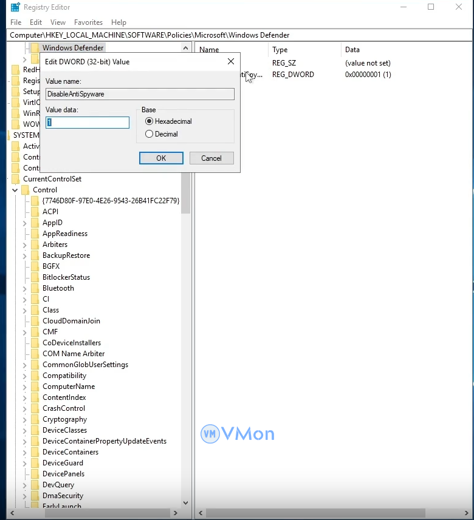Click the Bluetooth folder icon

point(35,288)
